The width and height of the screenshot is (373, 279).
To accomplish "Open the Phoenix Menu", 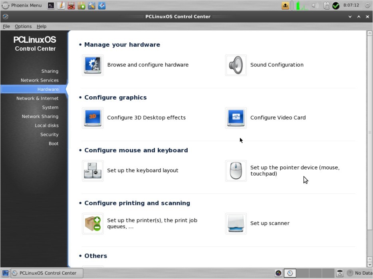I will pyautogui.click(x=22, y=5).
